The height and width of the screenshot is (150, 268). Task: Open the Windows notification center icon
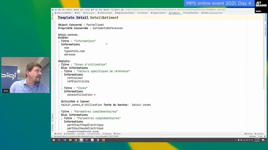[263, 140]
